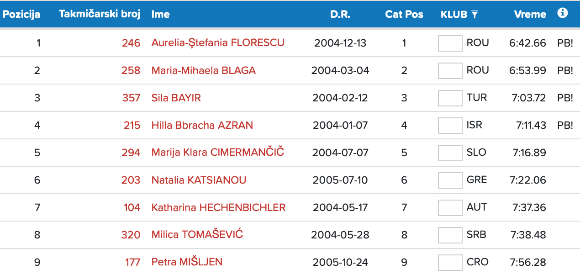Click the flag box beside ISR
The width and height of the screenshot is (580, 275).
450,126
